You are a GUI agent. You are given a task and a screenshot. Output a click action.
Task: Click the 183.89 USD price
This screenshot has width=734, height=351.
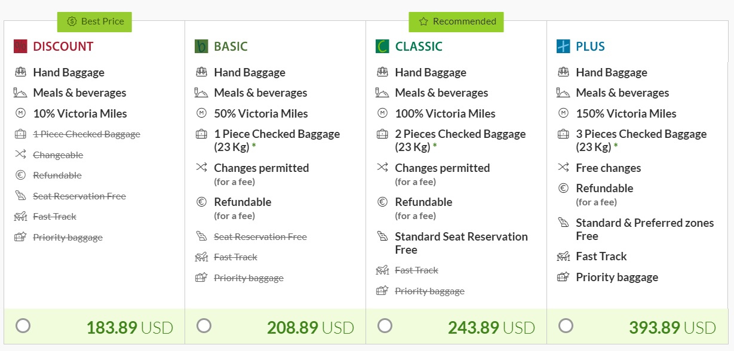[x=130, y=328]
